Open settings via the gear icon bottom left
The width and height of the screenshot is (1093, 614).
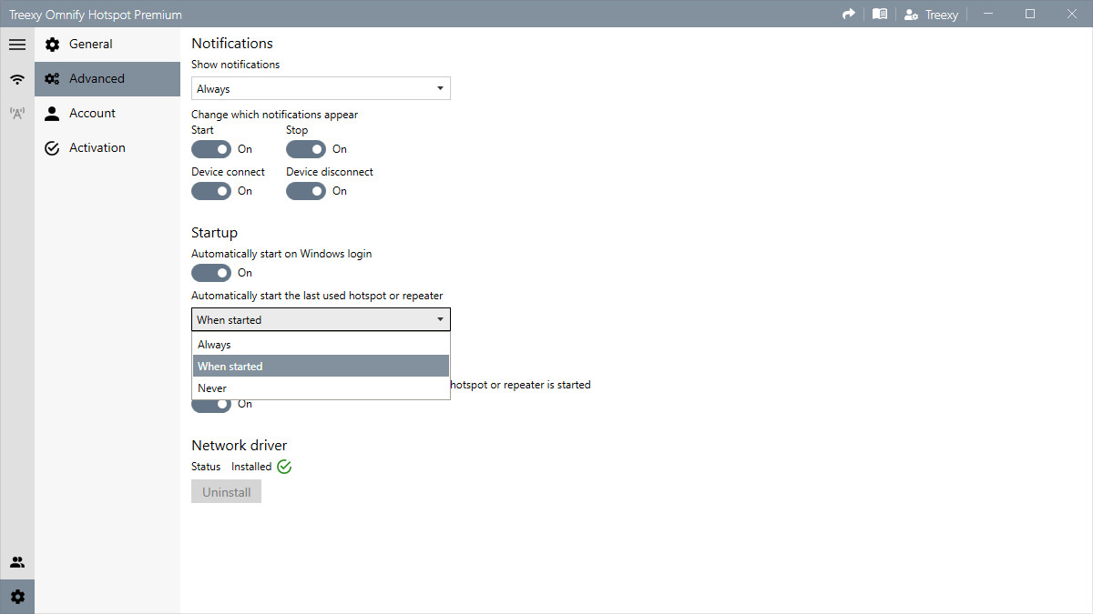coord(17,596)
